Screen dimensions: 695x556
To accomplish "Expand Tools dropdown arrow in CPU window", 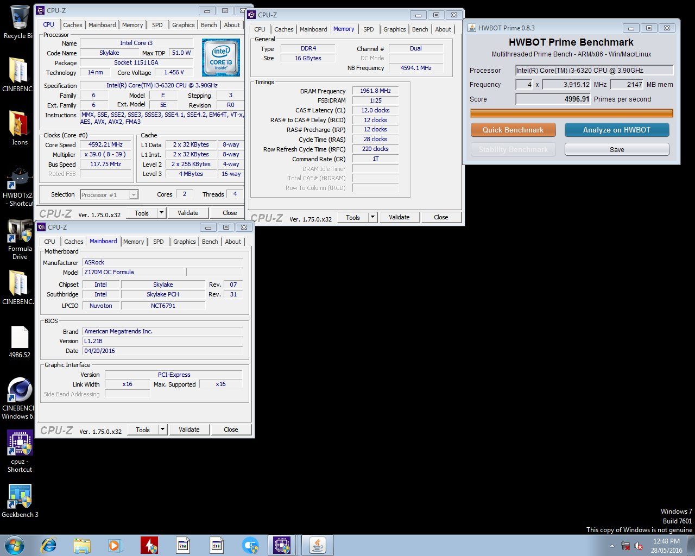I will pyautogui.click(x=161, y=213).
